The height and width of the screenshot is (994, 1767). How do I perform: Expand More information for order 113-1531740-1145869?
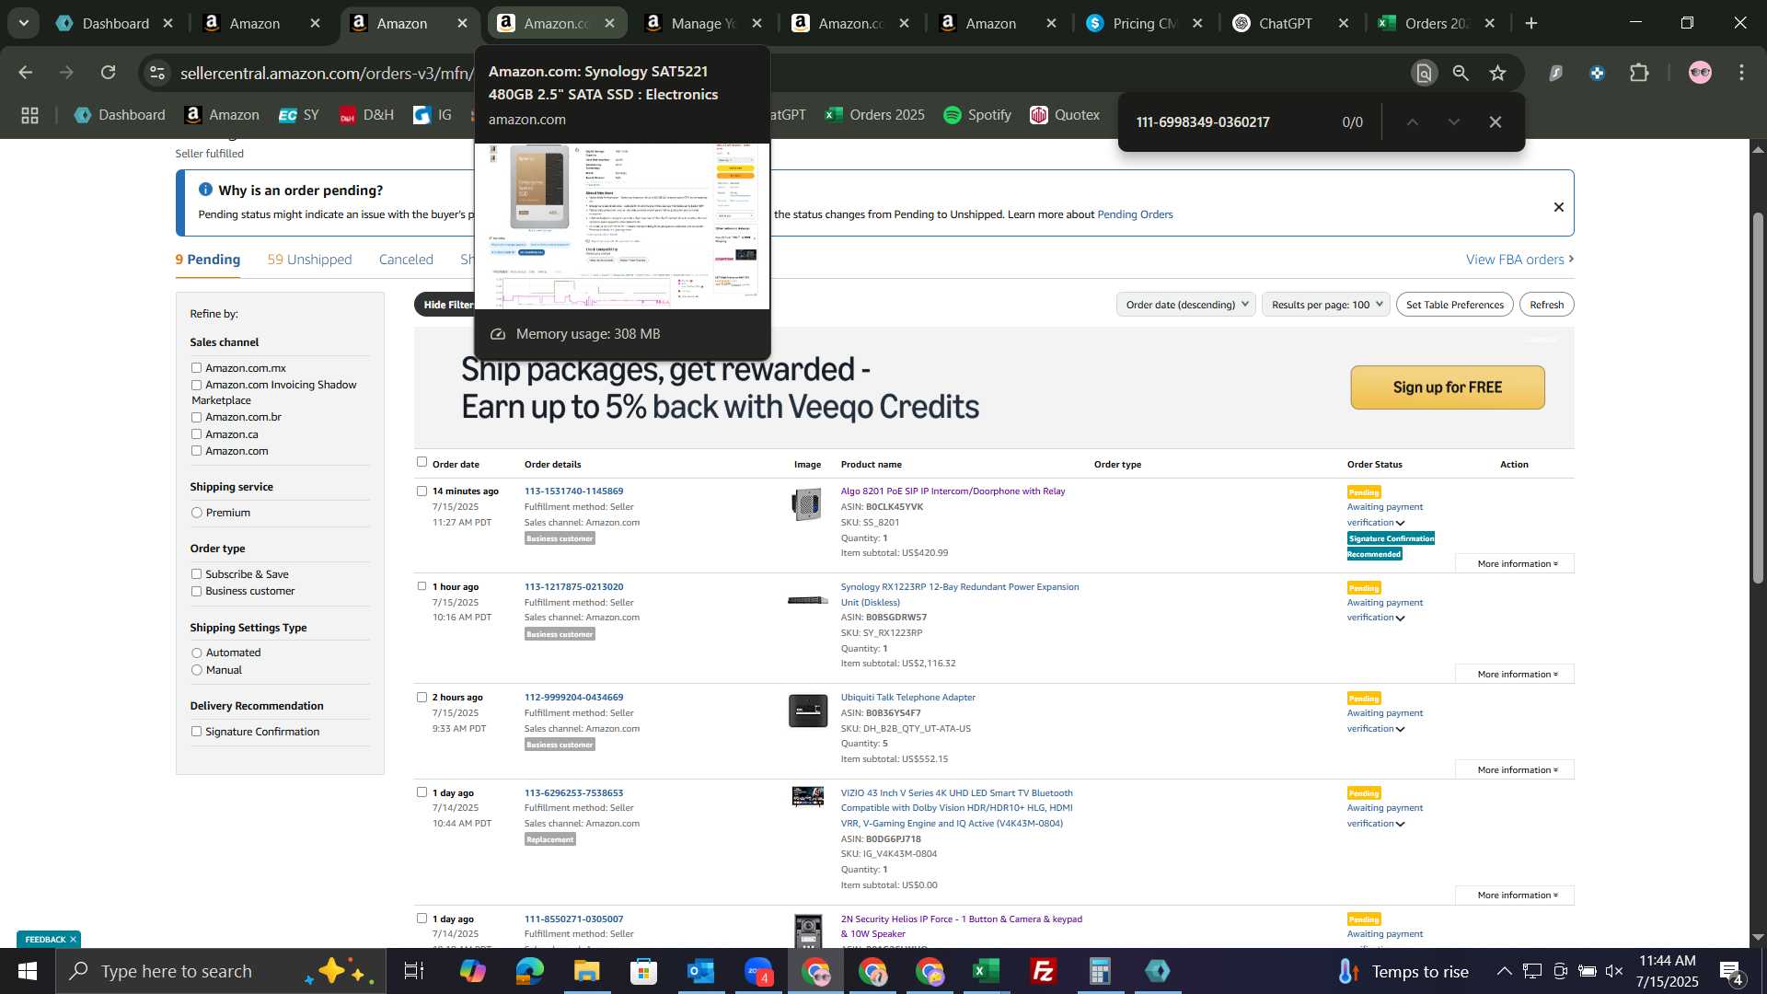1517,564
